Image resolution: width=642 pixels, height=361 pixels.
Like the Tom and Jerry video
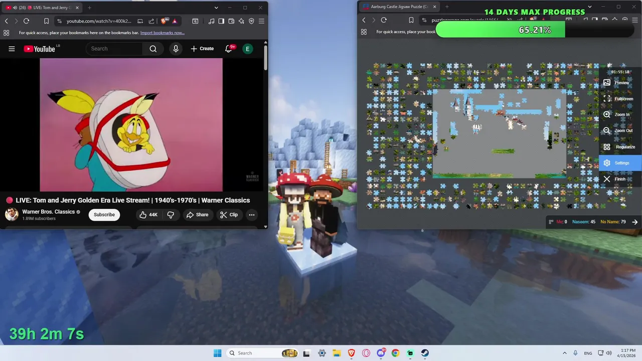pyautogui.click(x=148, y=215)
